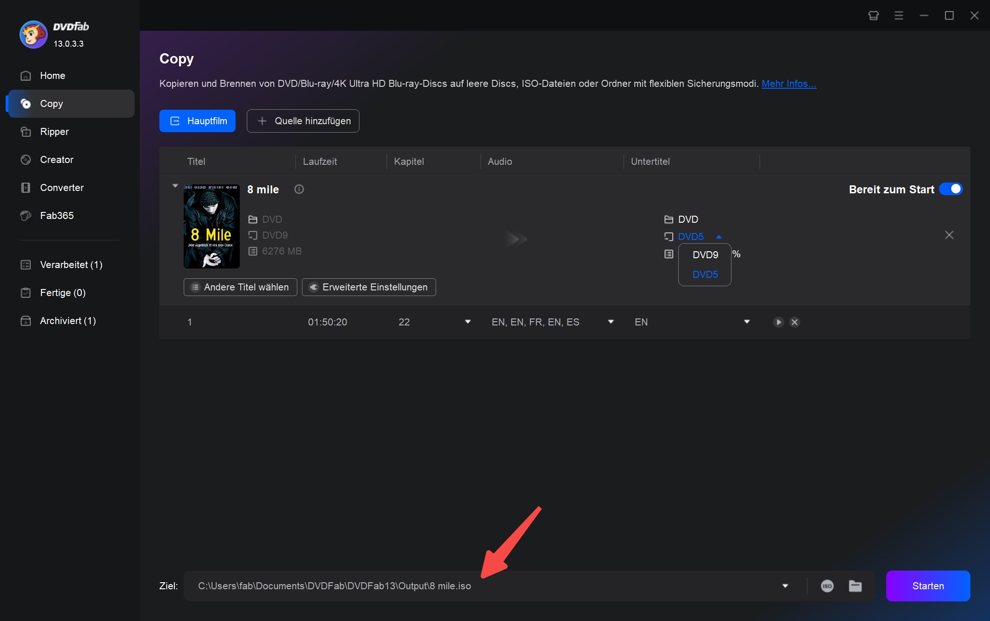This screenshot has width=990, height=621.
Task: Show the Verarbeitet (1) task list
Action: click(71, 265)
